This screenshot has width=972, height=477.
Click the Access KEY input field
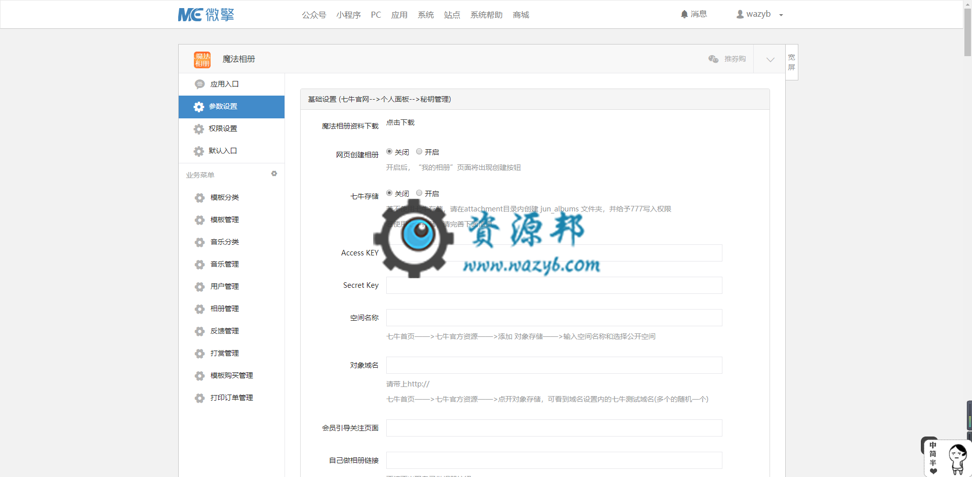tap(554, 253)
